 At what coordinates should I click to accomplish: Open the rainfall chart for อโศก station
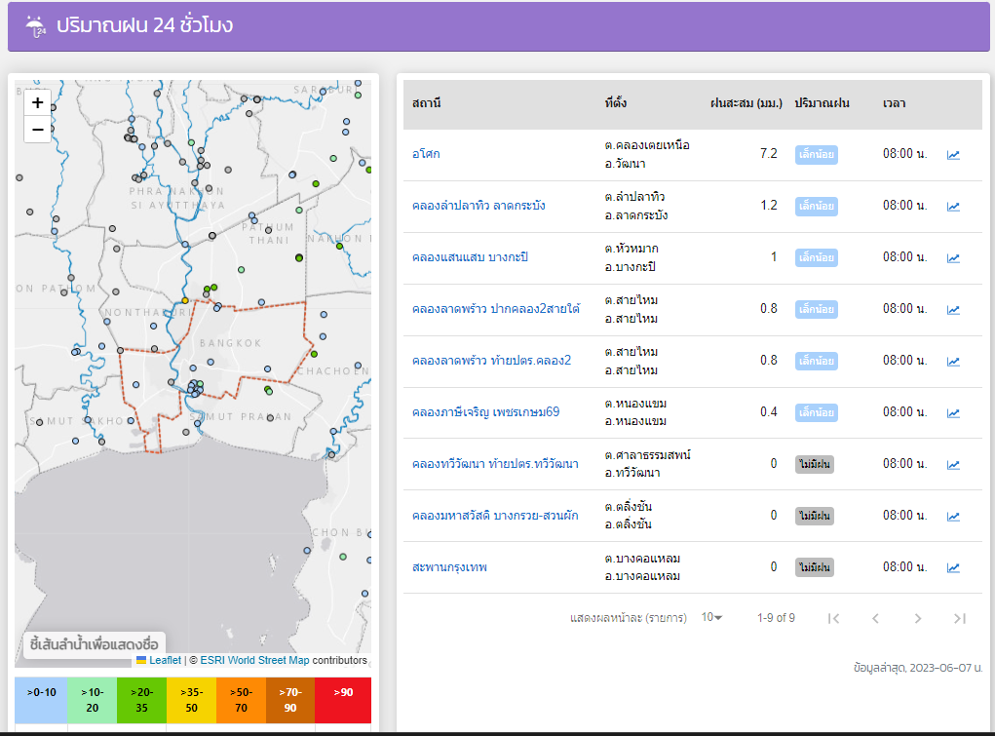[953, 155]
